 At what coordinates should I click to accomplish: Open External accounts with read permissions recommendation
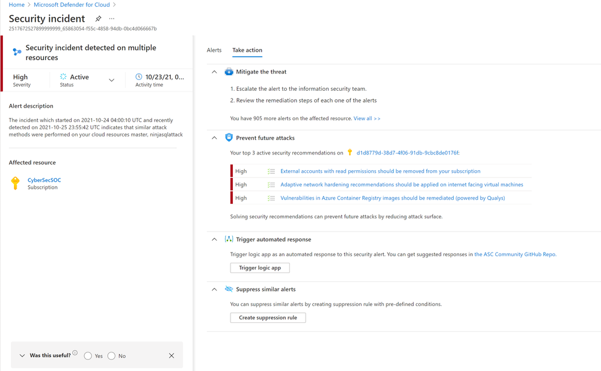click(380, 171)
